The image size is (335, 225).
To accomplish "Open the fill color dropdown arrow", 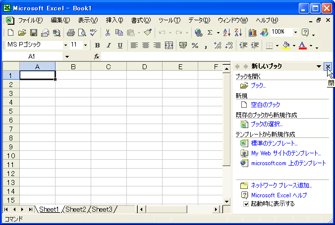I will click(x=294, y=45).
